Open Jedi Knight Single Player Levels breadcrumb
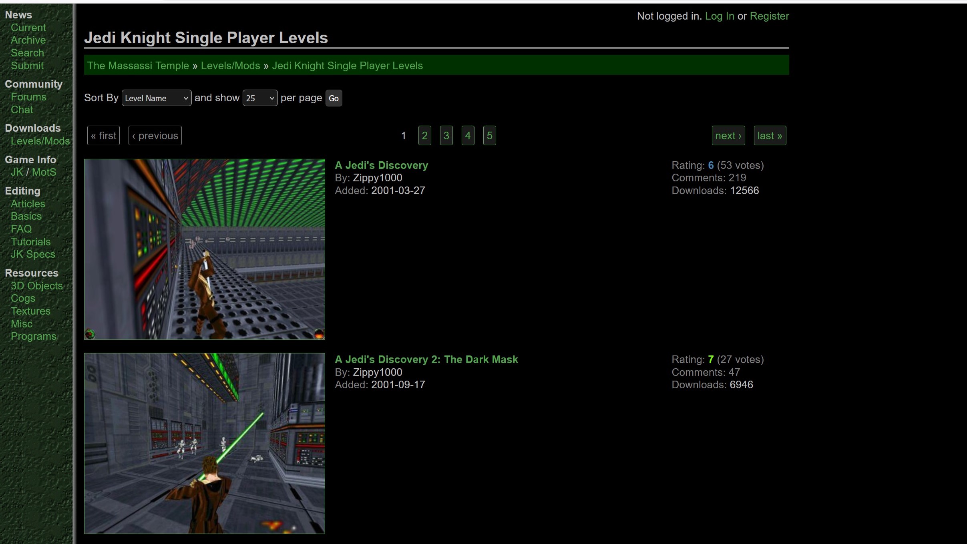Screen dimensions: 967x544 tap(347, 66)
